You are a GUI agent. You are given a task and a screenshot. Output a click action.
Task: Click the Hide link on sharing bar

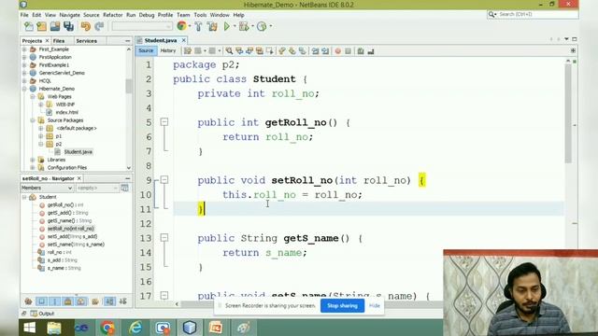click(x=375, y=305)
